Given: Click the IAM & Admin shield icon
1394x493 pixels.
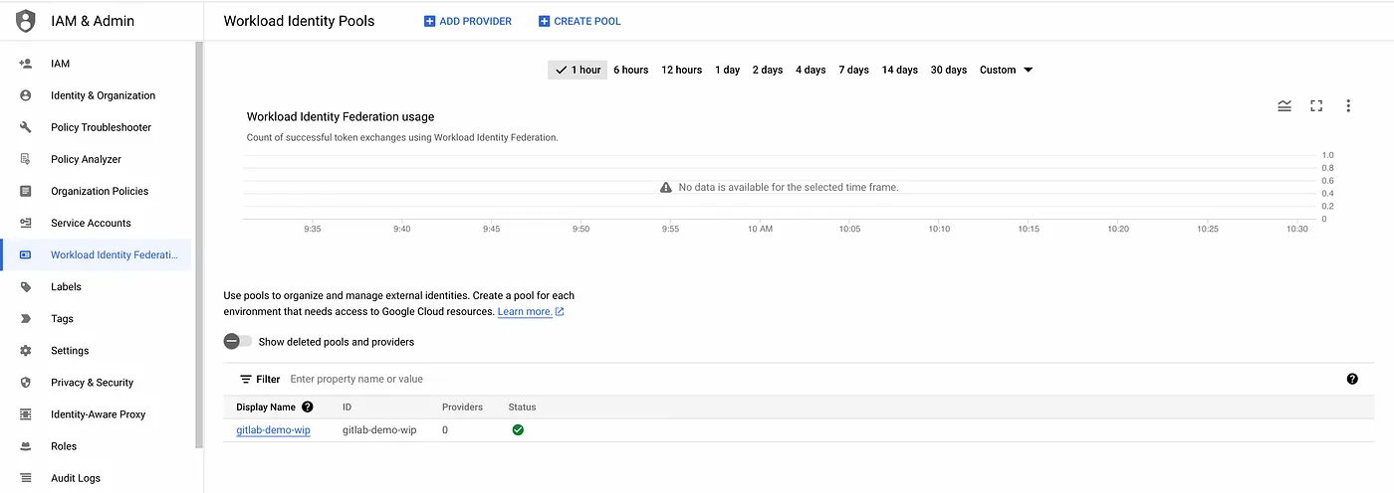Looking at the screenshot, I should [x=26, y=21].
